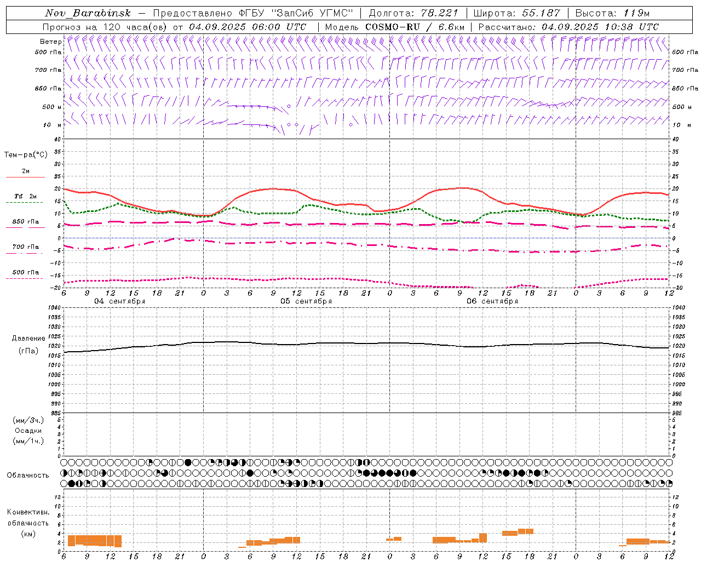Click the '700 гПа' temperature legend entry
The width and height of the screenshot is (701, 561).
(x=25, y=247)
